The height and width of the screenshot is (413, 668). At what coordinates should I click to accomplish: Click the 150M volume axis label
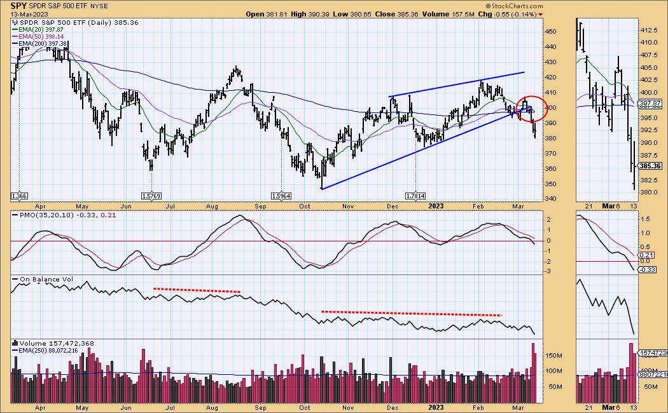[553, 356]
